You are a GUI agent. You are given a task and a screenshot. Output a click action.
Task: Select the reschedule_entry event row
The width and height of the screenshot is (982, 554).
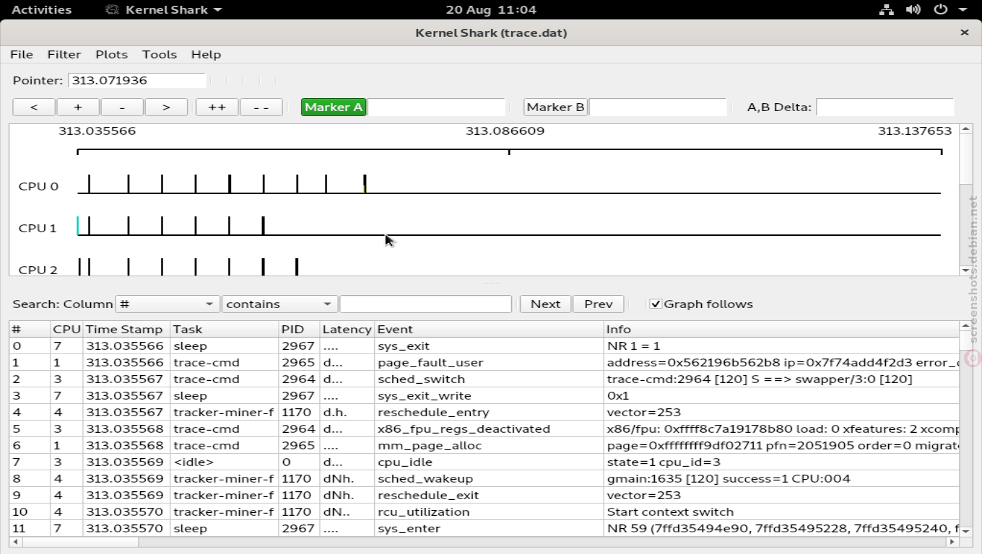tap(484, 413)
